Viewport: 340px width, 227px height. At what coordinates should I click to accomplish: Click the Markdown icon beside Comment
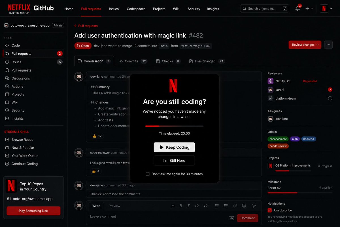click(x=231, y=218)
